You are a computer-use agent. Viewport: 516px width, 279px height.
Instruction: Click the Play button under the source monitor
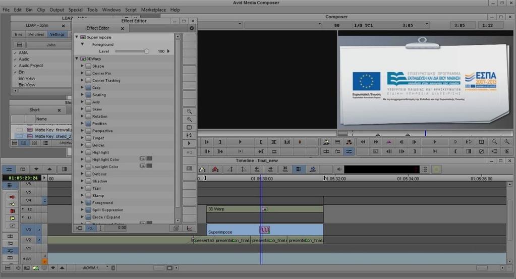(x=240, y=142)
